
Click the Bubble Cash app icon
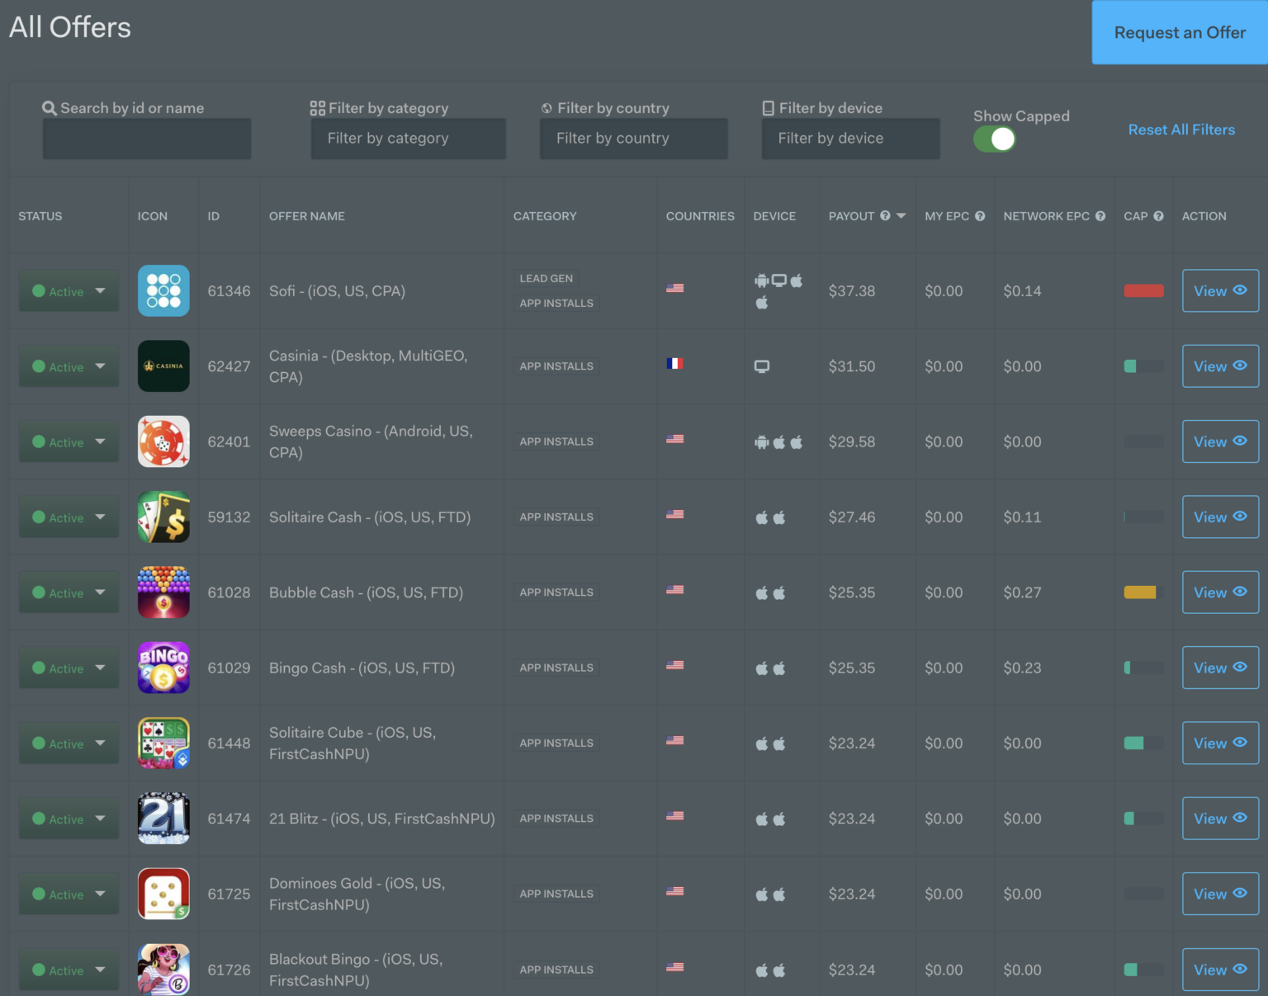(163, 592)
